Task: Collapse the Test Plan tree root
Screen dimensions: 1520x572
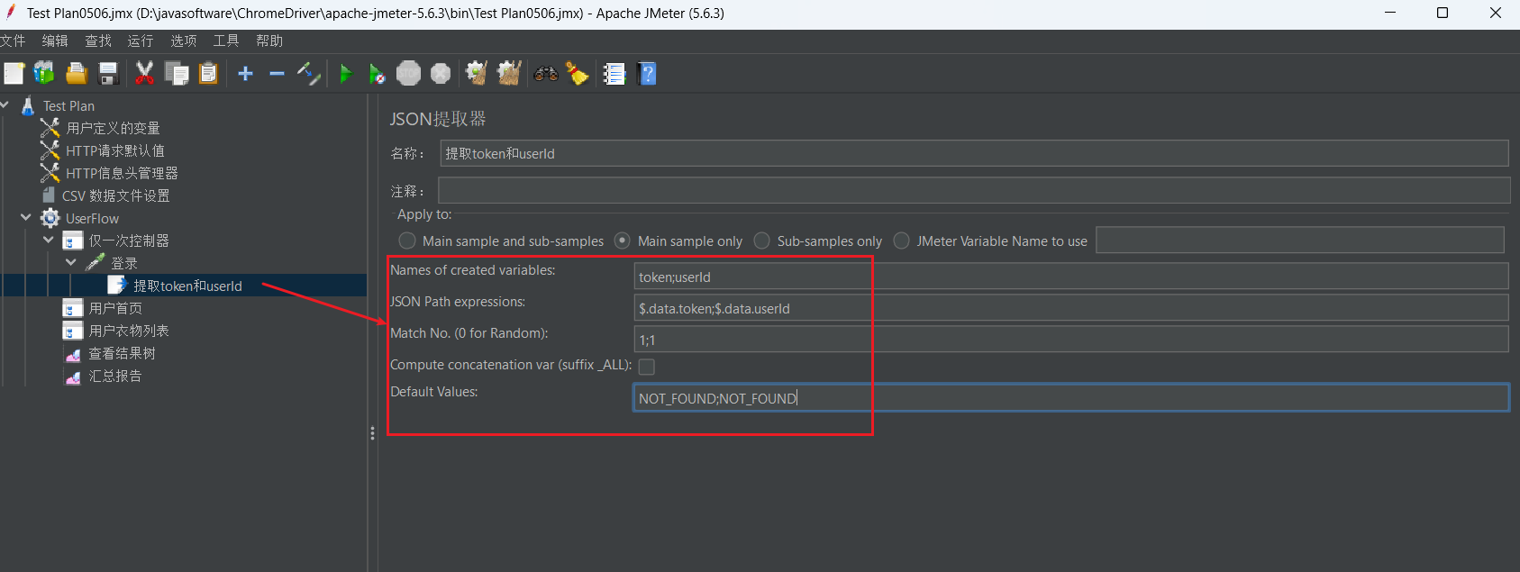Action: click(5, 105)
